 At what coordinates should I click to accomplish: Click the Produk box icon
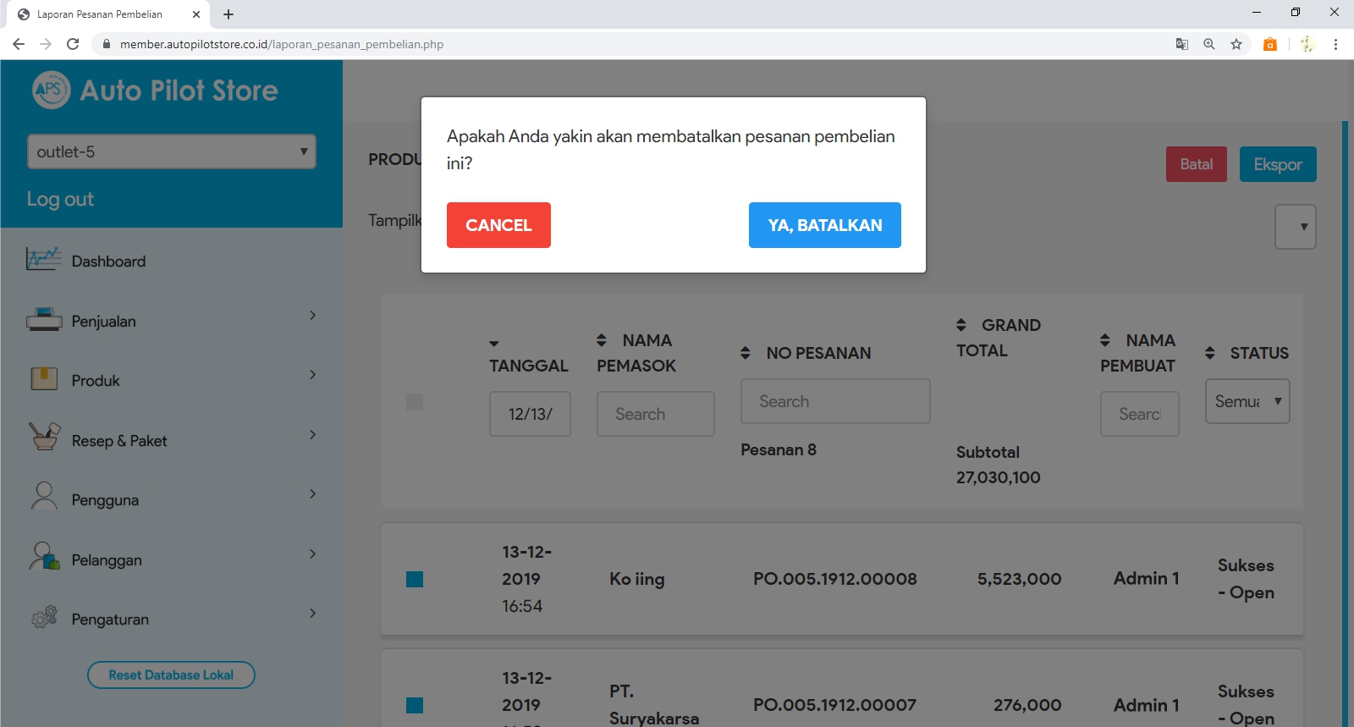43,379
